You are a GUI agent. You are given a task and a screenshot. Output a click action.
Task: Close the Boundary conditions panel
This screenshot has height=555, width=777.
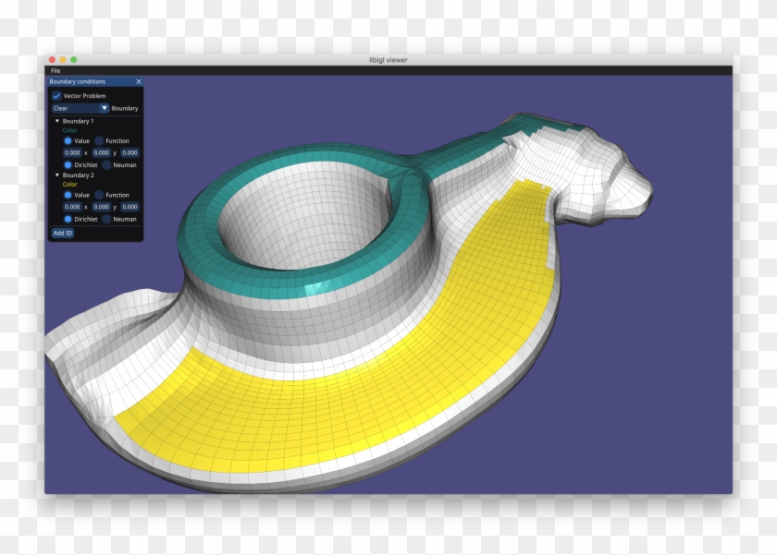click(x=138, y=81)
